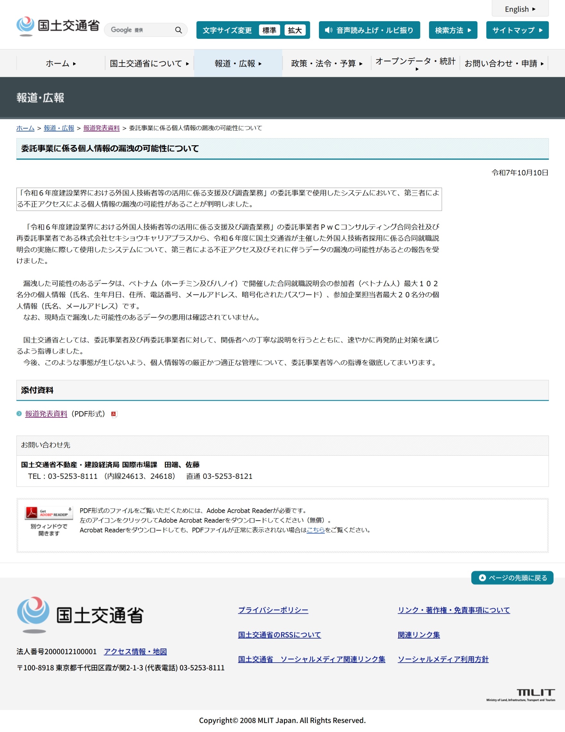Click the search magnifier icon
565x732 pixels.
(178, 30)
